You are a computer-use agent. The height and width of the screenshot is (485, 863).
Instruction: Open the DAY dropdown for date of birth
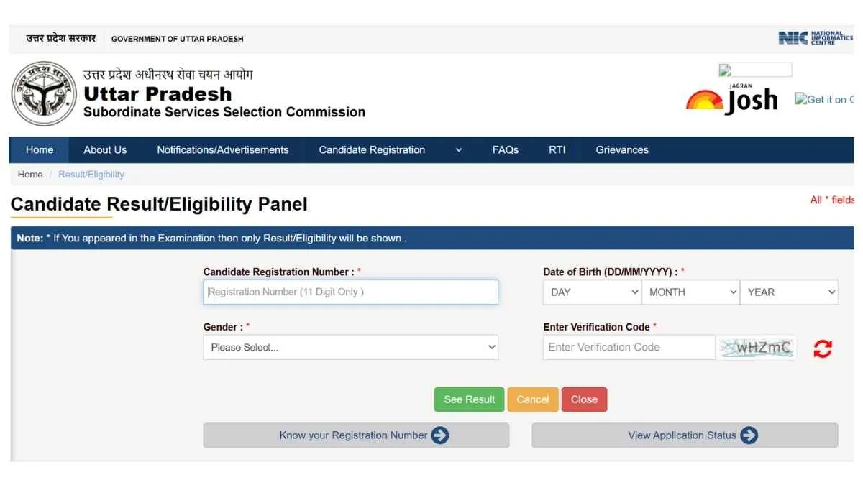point(592,292)
